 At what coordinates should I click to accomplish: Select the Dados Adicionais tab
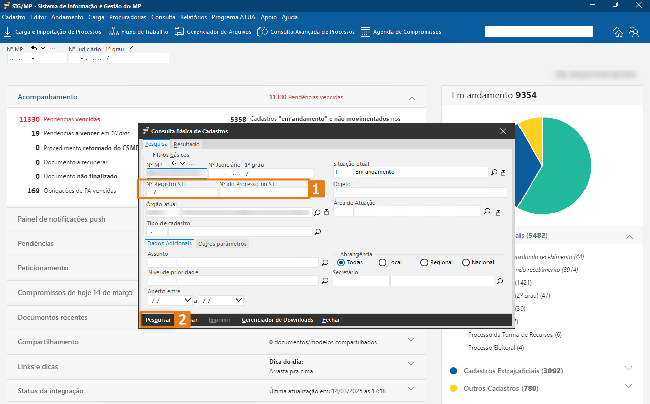pyautogui.click(x=170, y=243)
